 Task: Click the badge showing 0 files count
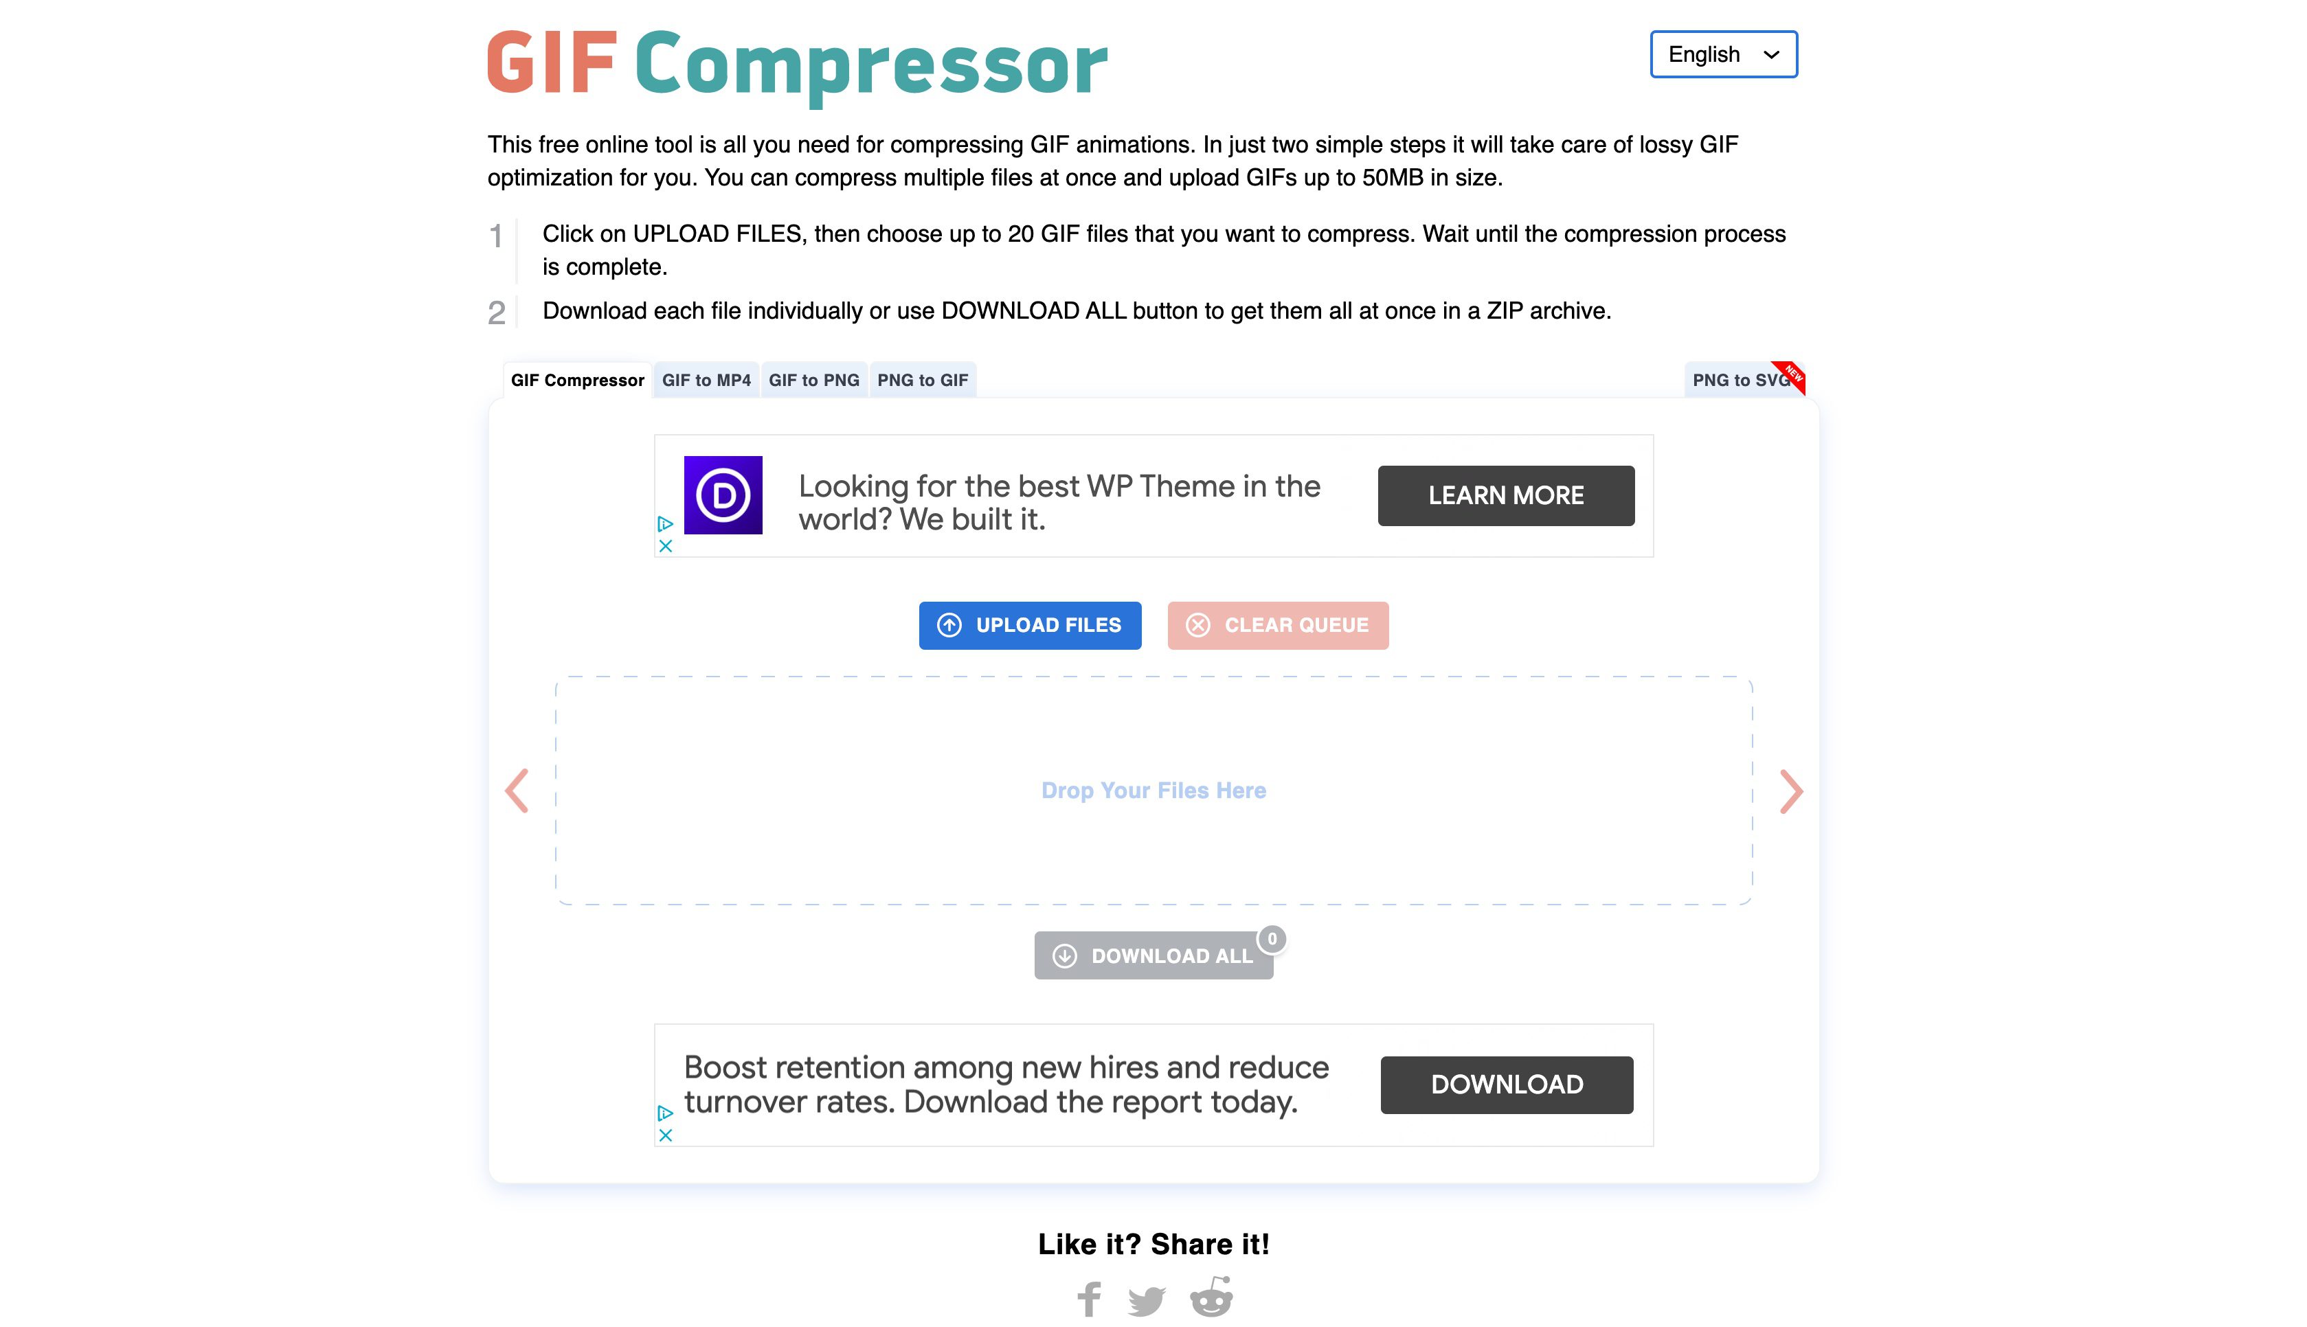click(1272, 938)
